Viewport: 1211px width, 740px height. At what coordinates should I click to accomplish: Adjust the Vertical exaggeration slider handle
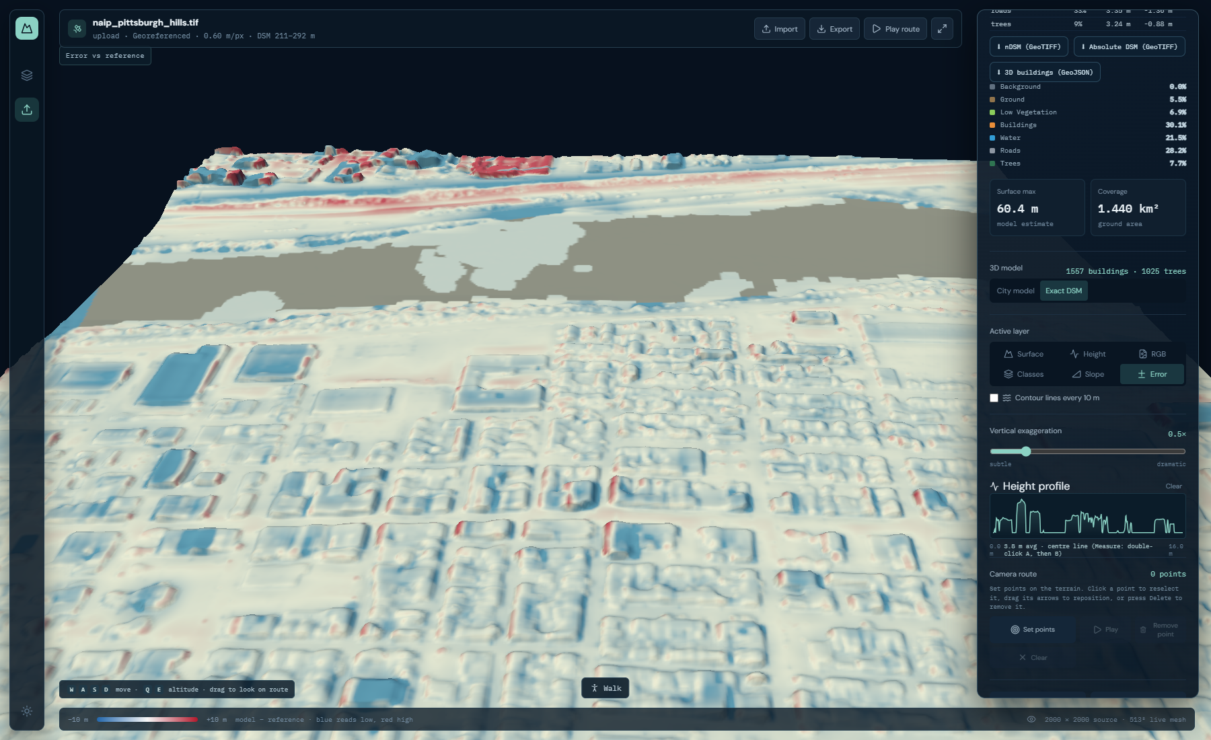point(1026,451)
